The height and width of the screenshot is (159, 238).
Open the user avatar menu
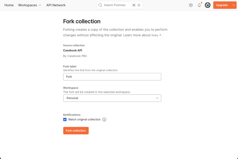point(208,5)
